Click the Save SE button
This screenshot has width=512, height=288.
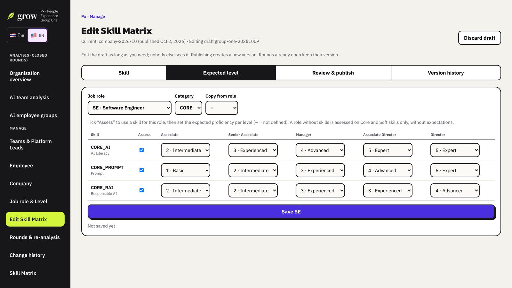tap(291, 212)
